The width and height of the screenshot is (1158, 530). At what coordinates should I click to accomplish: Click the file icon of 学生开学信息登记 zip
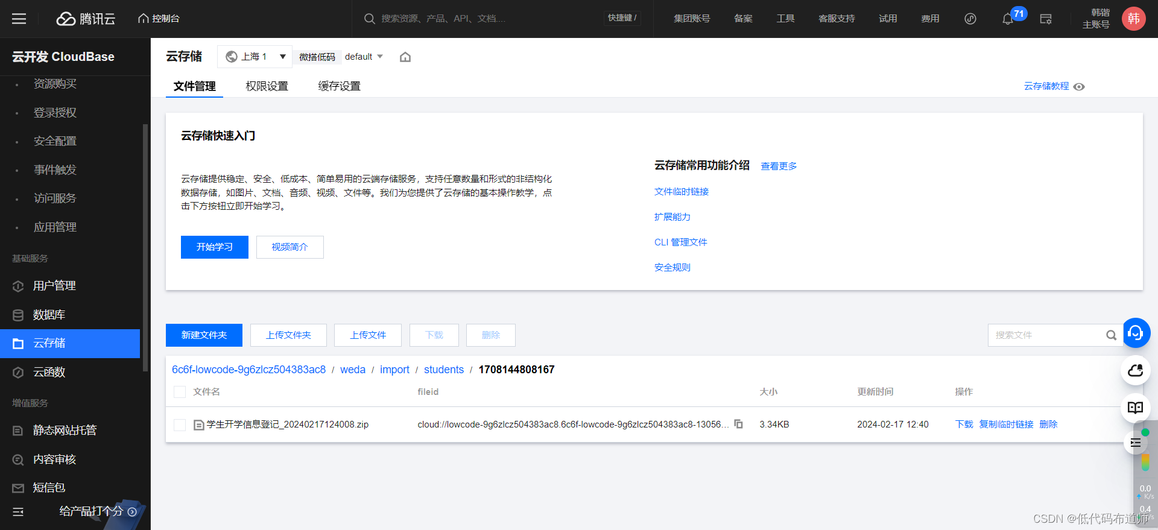coord(198,425)
